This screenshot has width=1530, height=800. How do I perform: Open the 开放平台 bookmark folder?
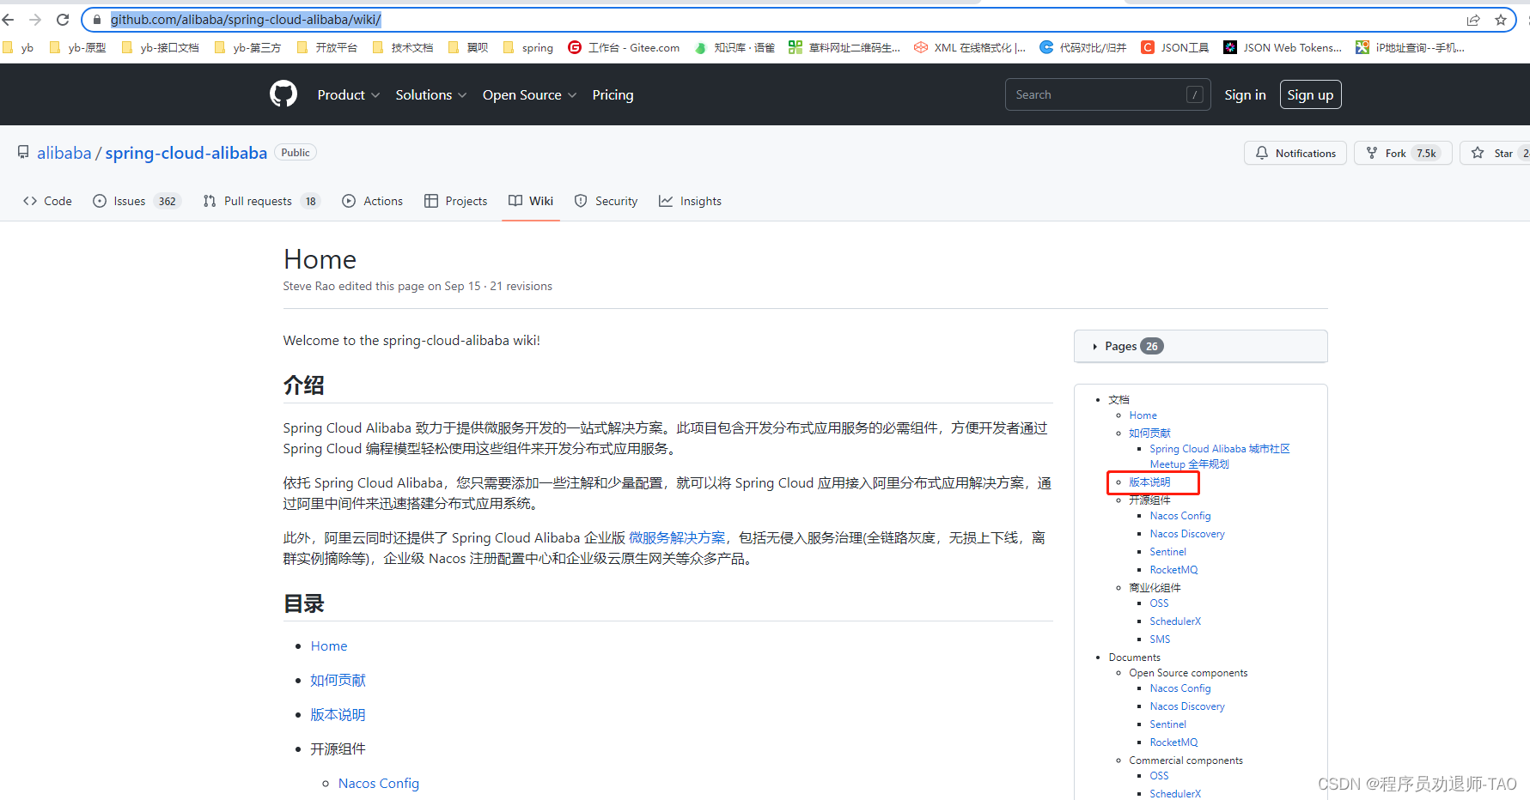point(327,47)
